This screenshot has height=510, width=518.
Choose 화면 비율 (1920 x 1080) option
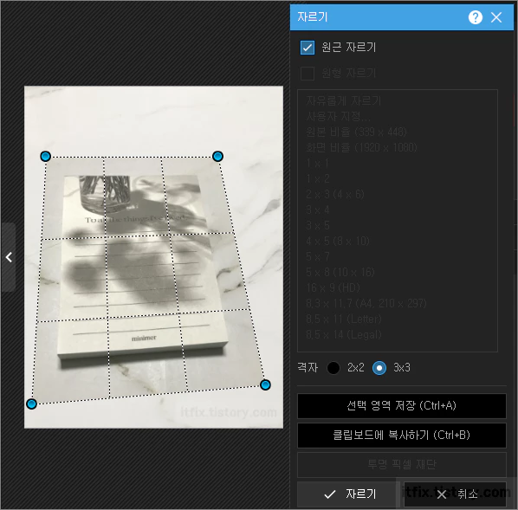361,148
